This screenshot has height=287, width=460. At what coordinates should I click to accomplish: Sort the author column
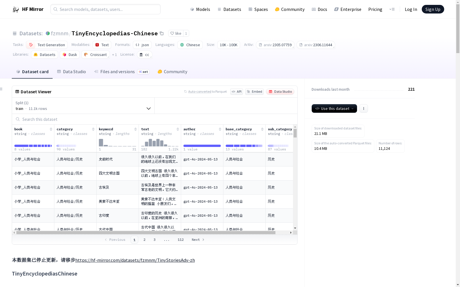[220, 129]
